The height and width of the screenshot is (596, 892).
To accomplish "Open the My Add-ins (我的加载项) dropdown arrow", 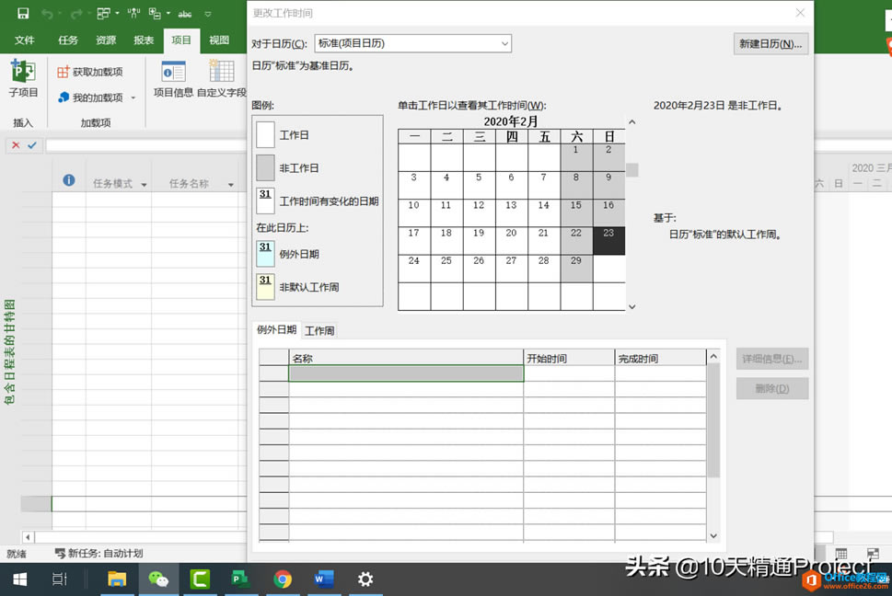I will (133, 97).
